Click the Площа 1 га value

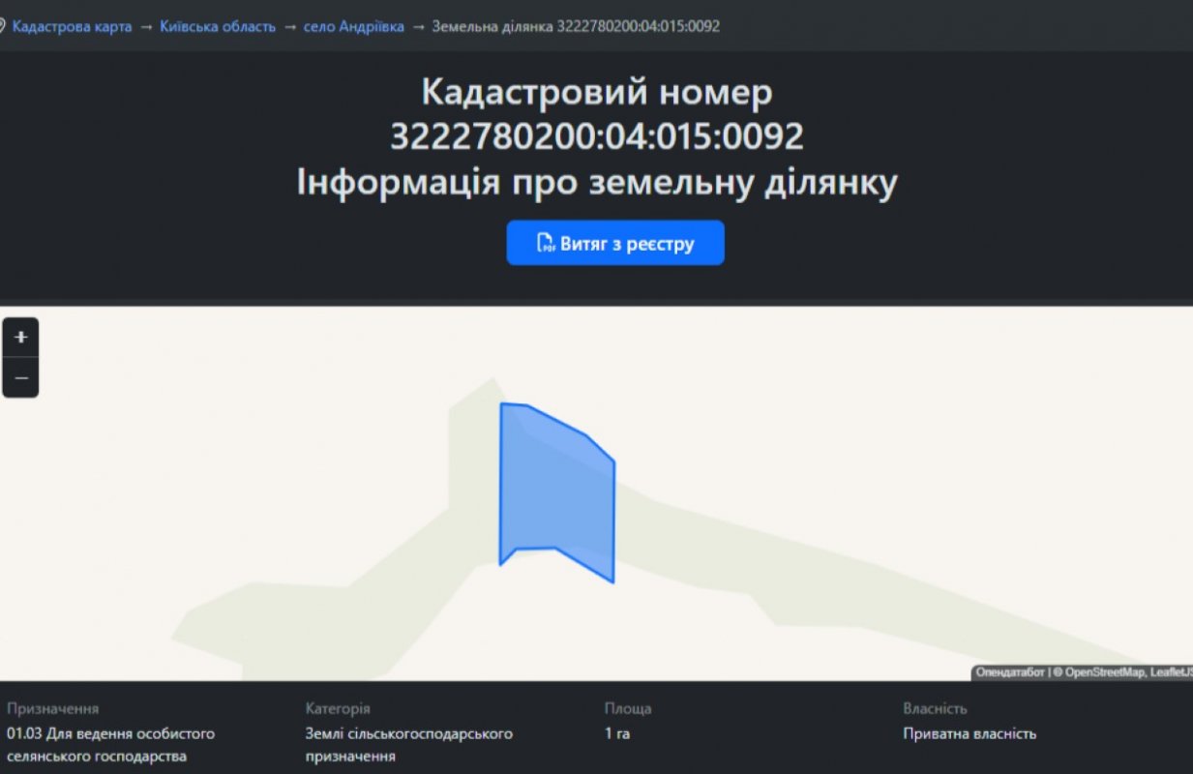(617, 733)
